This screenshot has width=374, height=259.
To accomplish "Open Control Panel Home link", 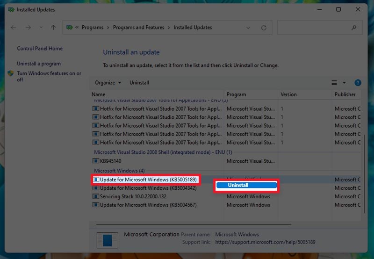I will [40, 49].
